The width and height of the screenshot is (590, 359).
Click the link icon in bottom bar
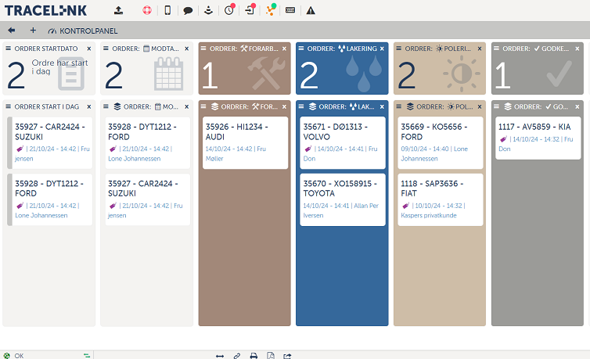tap(236, 355)
